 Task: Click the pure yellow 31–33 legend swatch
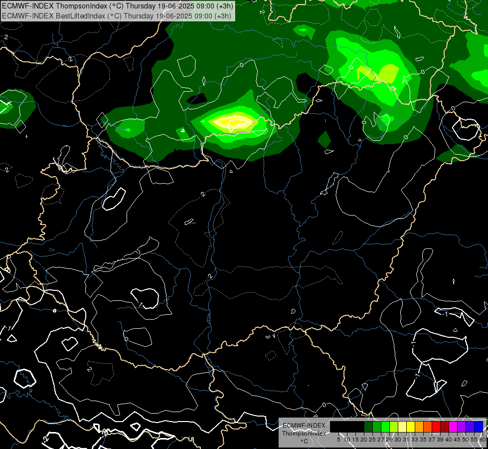point(411,427)
